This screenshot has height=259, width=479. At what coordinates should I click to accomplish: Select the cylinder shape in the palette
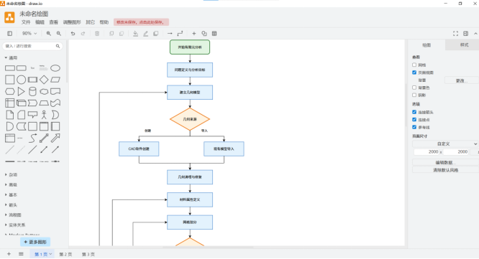click(32, 91)
